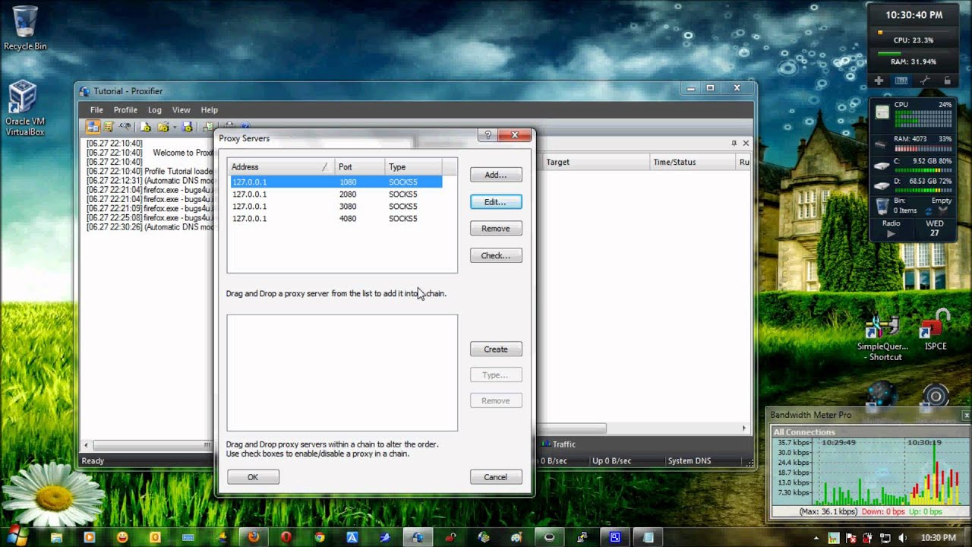Screen dimensions: 972x547
Task: Open Oracle VM VirtualBox desktop icon
Action: (25, 108)
